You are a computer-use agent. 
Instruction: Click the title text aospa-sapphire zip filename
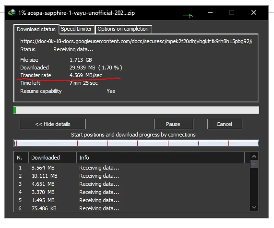click(81, 13)
